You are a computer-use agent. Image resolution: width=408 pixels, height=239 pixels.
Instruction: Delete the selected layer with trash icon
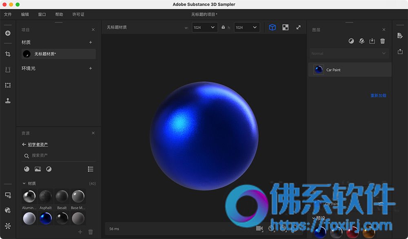click(x=383, y=41)
